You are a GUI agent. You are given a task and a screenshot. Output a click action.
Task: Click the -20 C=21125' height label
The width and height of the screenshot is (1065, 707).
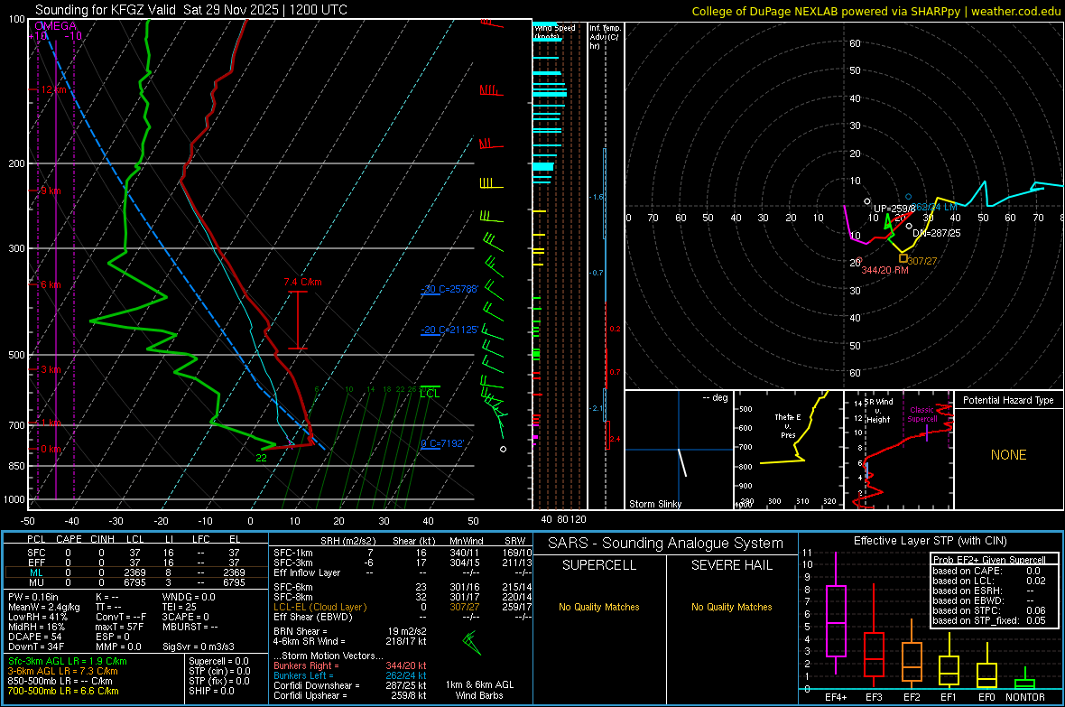(449, 330)
